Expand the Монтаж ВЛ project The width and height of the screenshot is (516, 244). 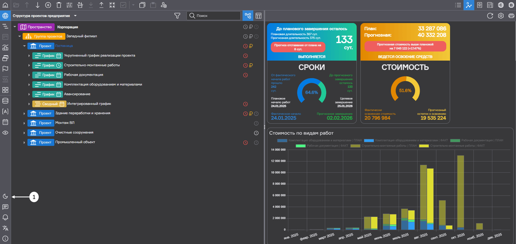point(24,123)
